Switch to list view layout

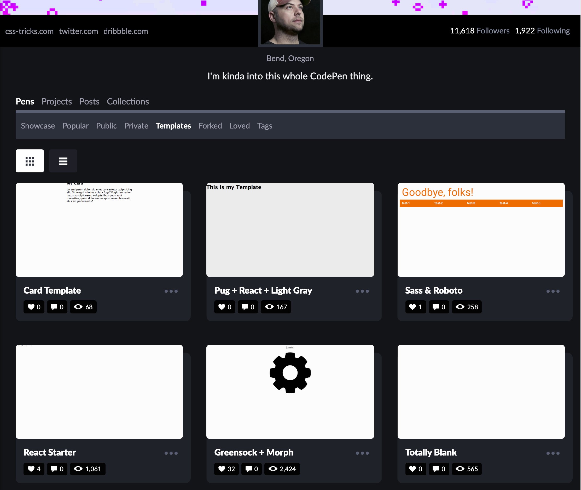pos(63,161)
